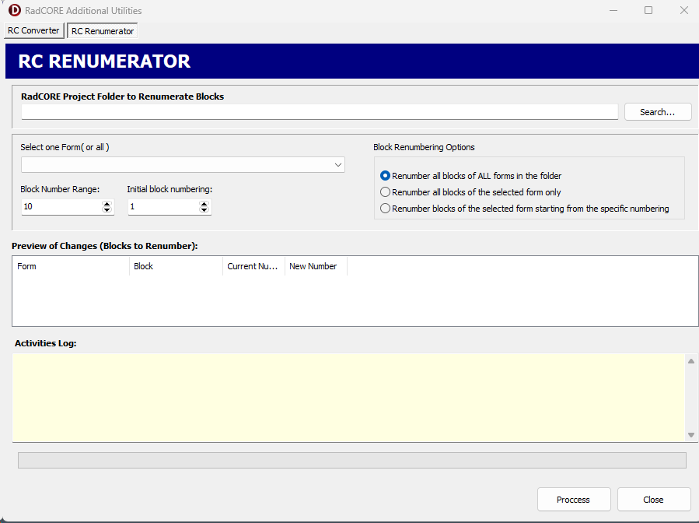Screen dimensions: 699x523
Task: Sort by the Form column header
Action: click(x=70, y=266)
